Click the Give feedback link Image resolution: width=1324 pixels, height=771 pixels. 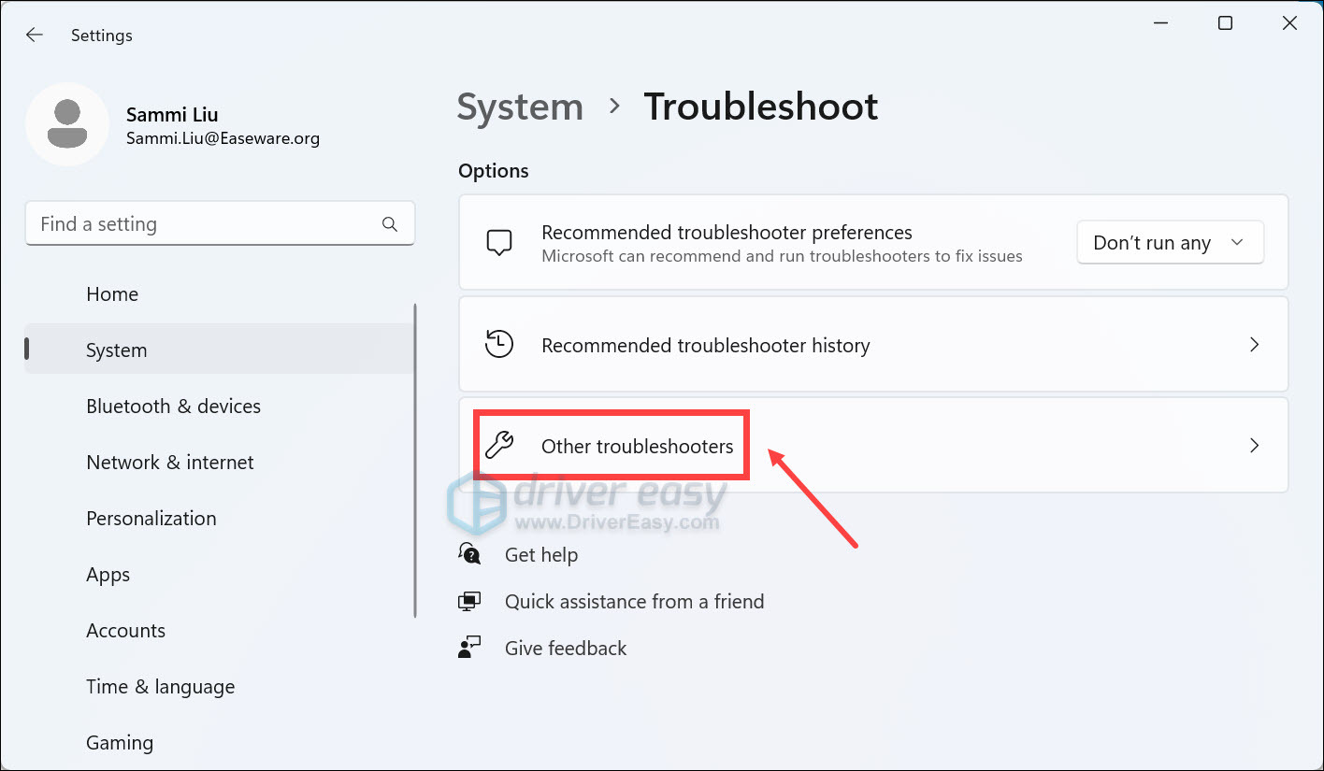tap(566, 649)
